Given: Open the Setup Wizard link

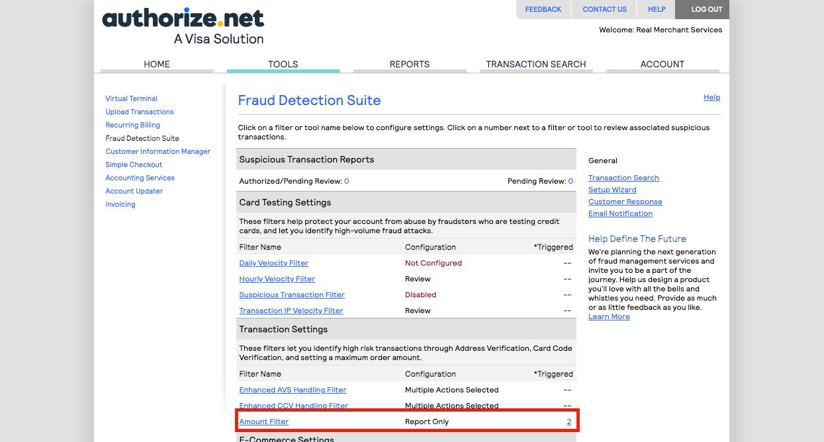Looking at the screenshot, I should pyautogui.click(x=612, y=190).
